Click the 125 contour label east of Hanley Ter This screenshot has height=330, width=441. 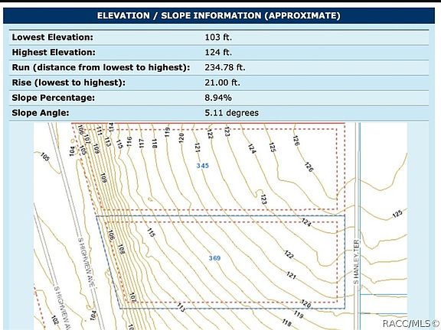[397, 214]
